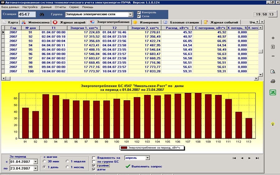Open База данных menu
280x175 pixels.
click(x=10, y=7)
